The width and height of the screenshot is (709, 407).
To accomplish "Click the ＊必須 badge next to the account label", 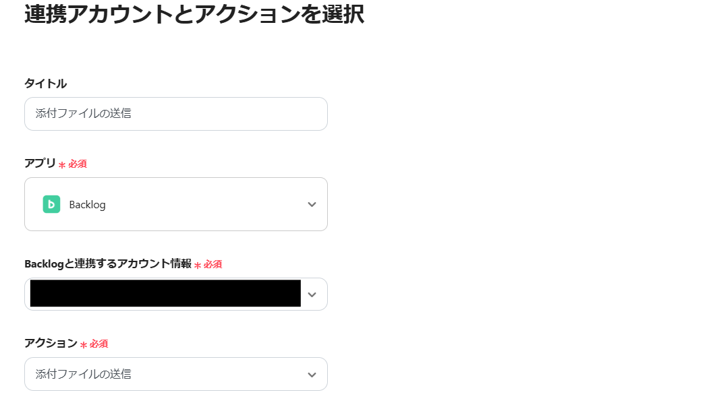I will 210,264.
